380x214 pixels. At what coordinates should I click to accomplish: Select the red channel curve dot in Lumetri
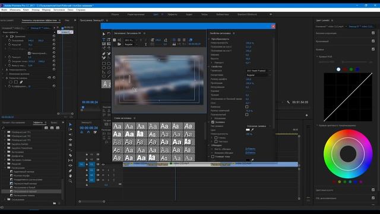click(345, 70)
